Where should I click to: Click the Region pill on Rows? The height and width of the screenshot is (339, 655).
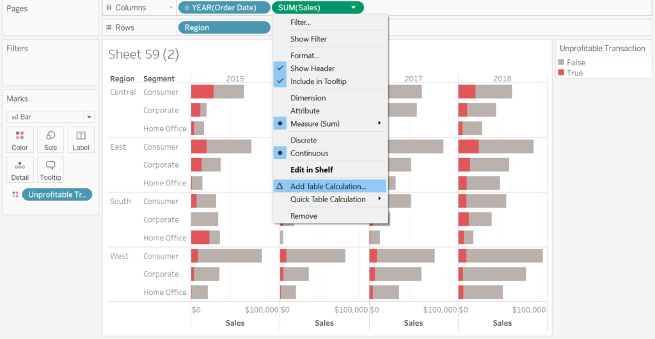pyautogui.click(x=225, y=28)
